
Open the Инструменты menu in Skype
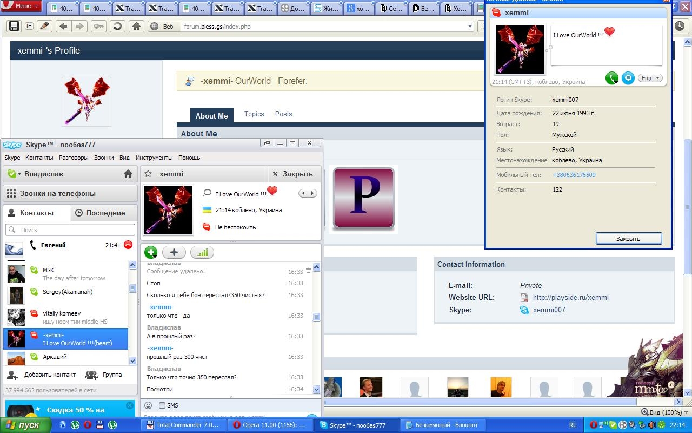pyautogui.click(x=154, y=158)
